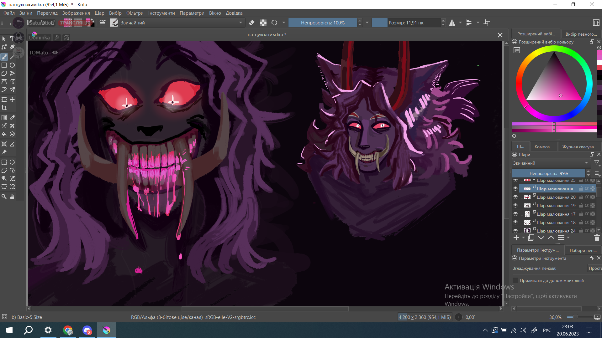
Task: Open the Зображення menu
Action: (x=76, y=13)
